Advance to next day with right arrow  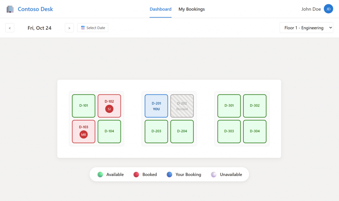point(69,28)
